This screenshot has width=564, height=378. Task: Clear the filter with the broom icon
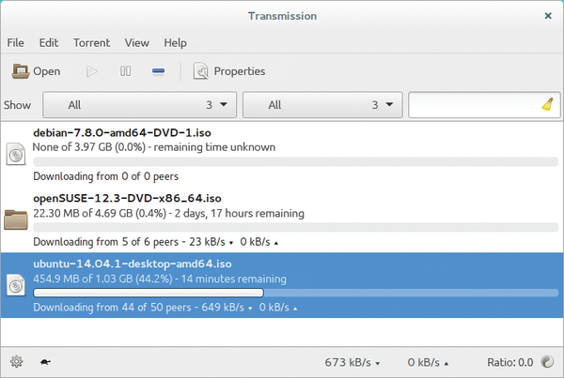coord(548,104)
